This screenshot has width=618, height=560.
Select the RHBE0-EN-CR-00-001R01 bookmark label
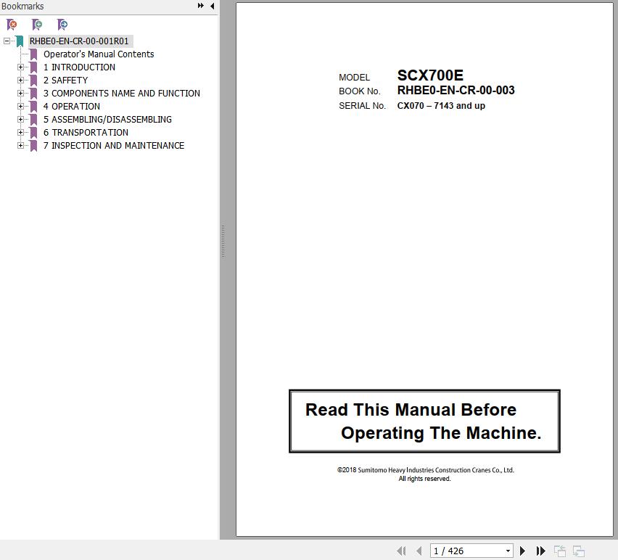pyautogui.click(x=79, y=41)
